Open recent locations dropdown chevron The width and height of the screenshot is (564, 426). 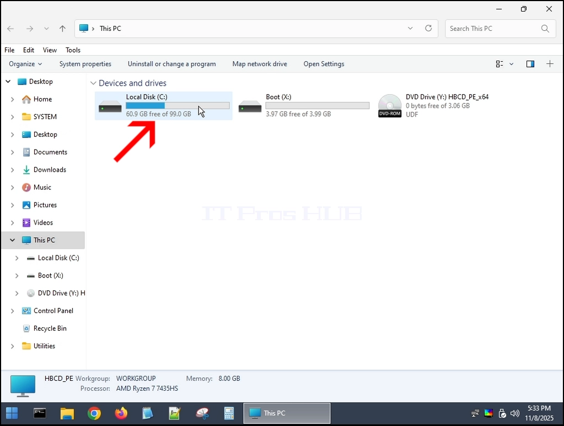[46, 29]
